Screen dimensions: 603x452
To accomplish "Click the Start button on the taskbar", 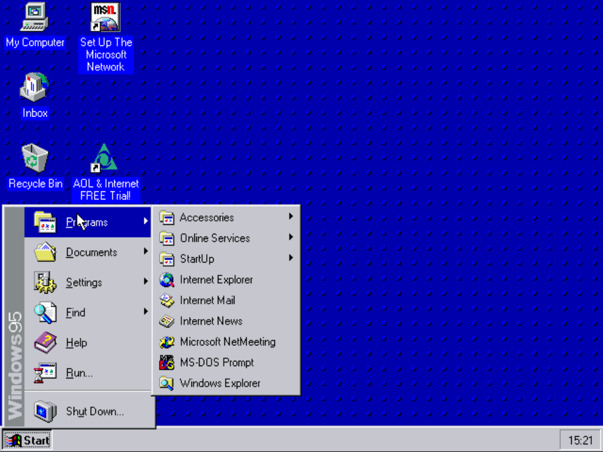I will 27,440.
